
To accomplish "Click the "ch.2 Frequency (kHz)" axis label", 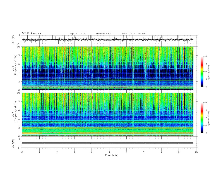I will click(x=15, y=111).
